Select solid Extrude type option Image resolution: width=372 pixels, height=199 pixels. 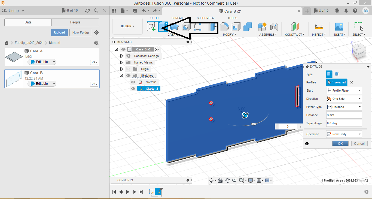[329, 74]
